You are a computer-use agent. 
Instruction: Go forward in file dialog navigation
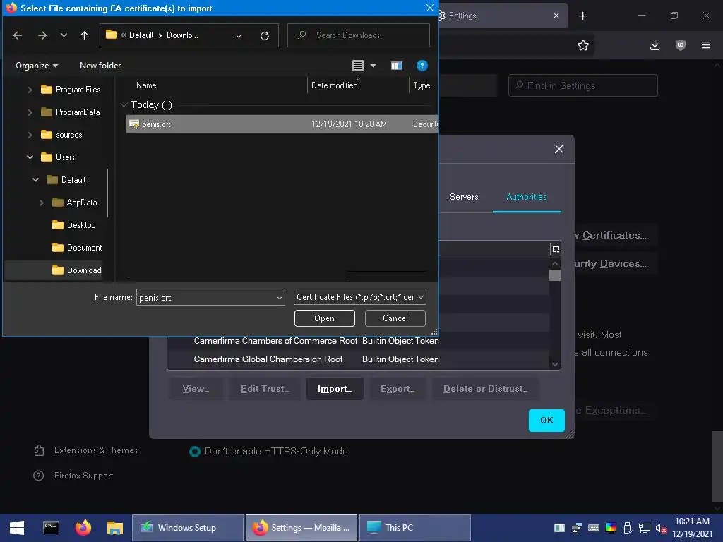point(42,35)
